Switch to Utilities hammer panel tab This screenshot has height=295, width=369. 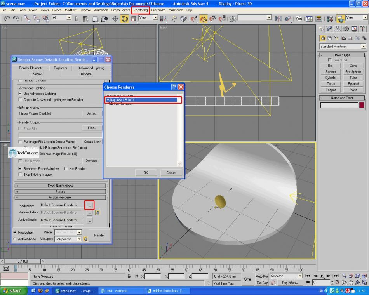[362, 29]
